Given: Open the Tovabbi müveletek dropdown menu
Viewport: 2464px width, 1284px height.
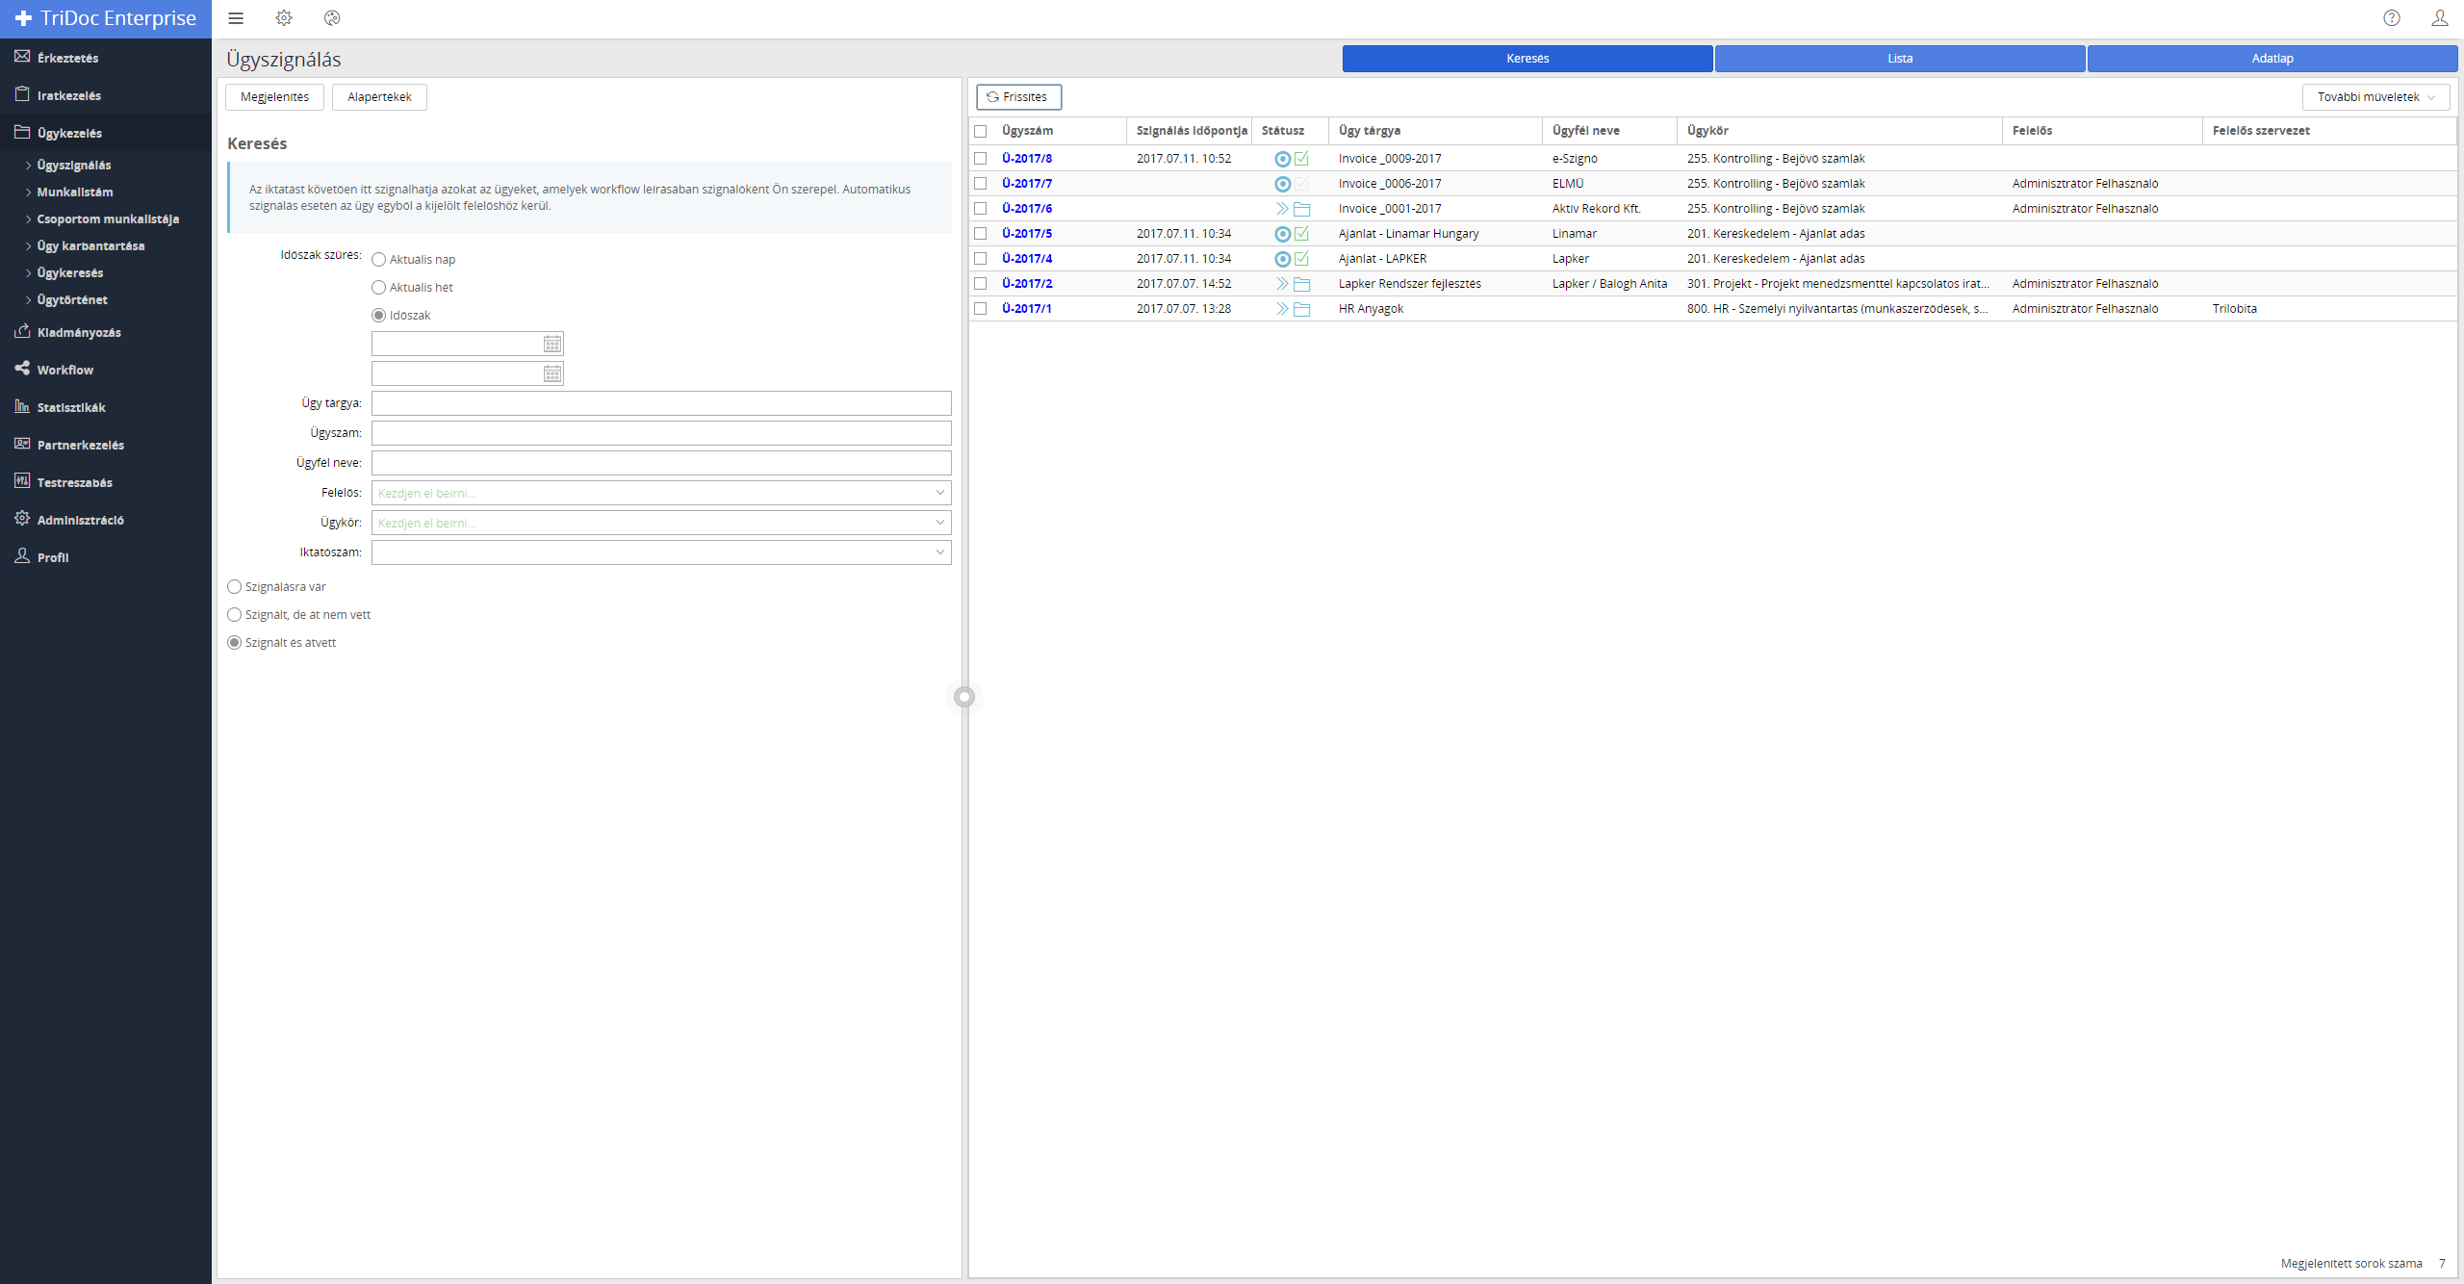Looking at the screenshot, I should pos(2375,97).
